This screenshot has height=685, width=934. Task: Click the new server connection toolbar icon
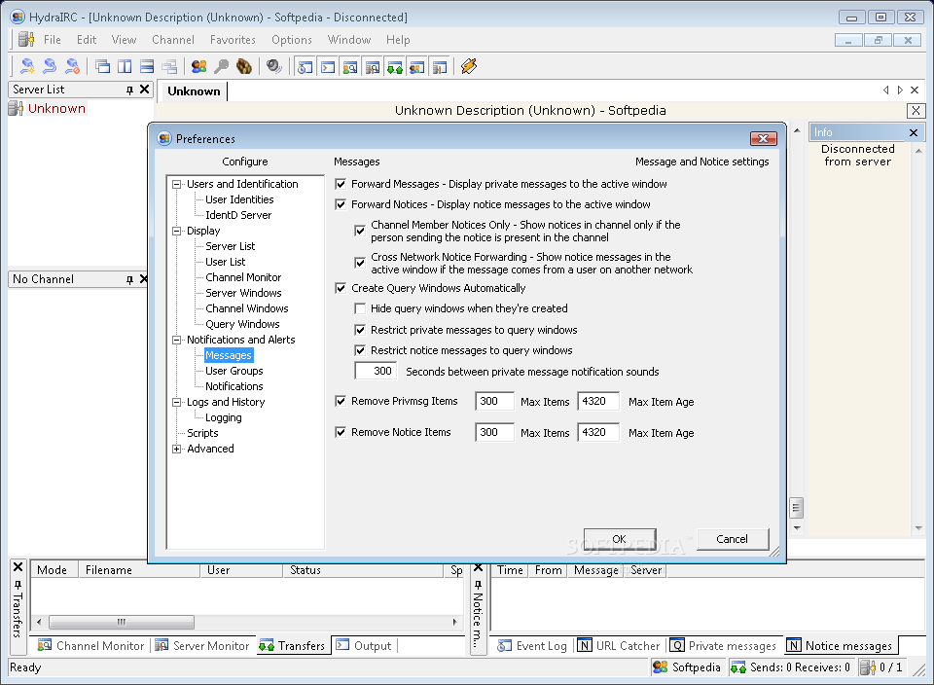pyautogui.click(x=27, y=66)
